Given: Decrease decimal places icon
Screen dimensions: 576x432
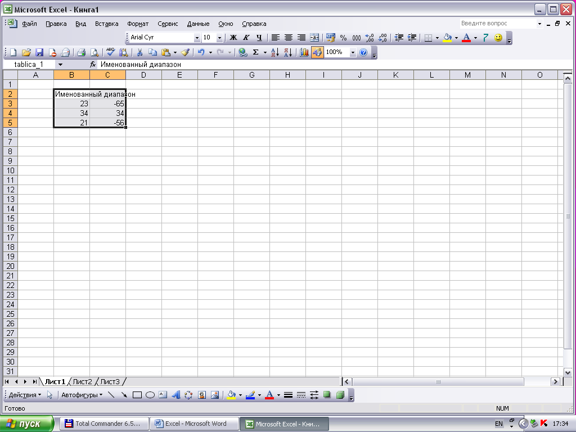Looking at the screenshot, I should point(382,38).
